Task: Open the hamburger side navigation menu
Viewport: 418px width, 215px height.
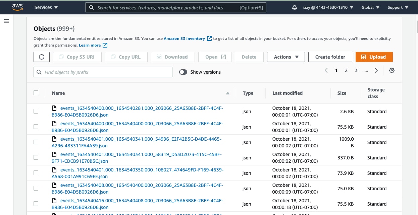Action: pyautogui.click(x=6, y=21)
